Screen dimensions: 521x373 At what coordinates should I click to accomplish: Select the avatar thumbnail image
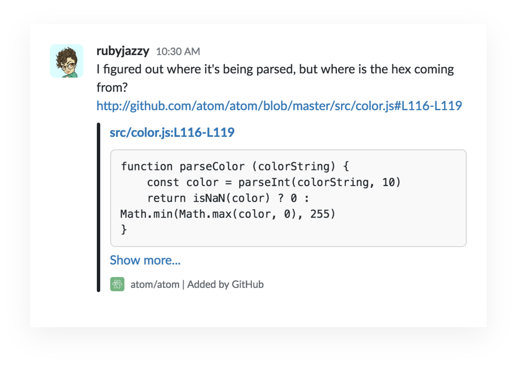coord(66,61)
